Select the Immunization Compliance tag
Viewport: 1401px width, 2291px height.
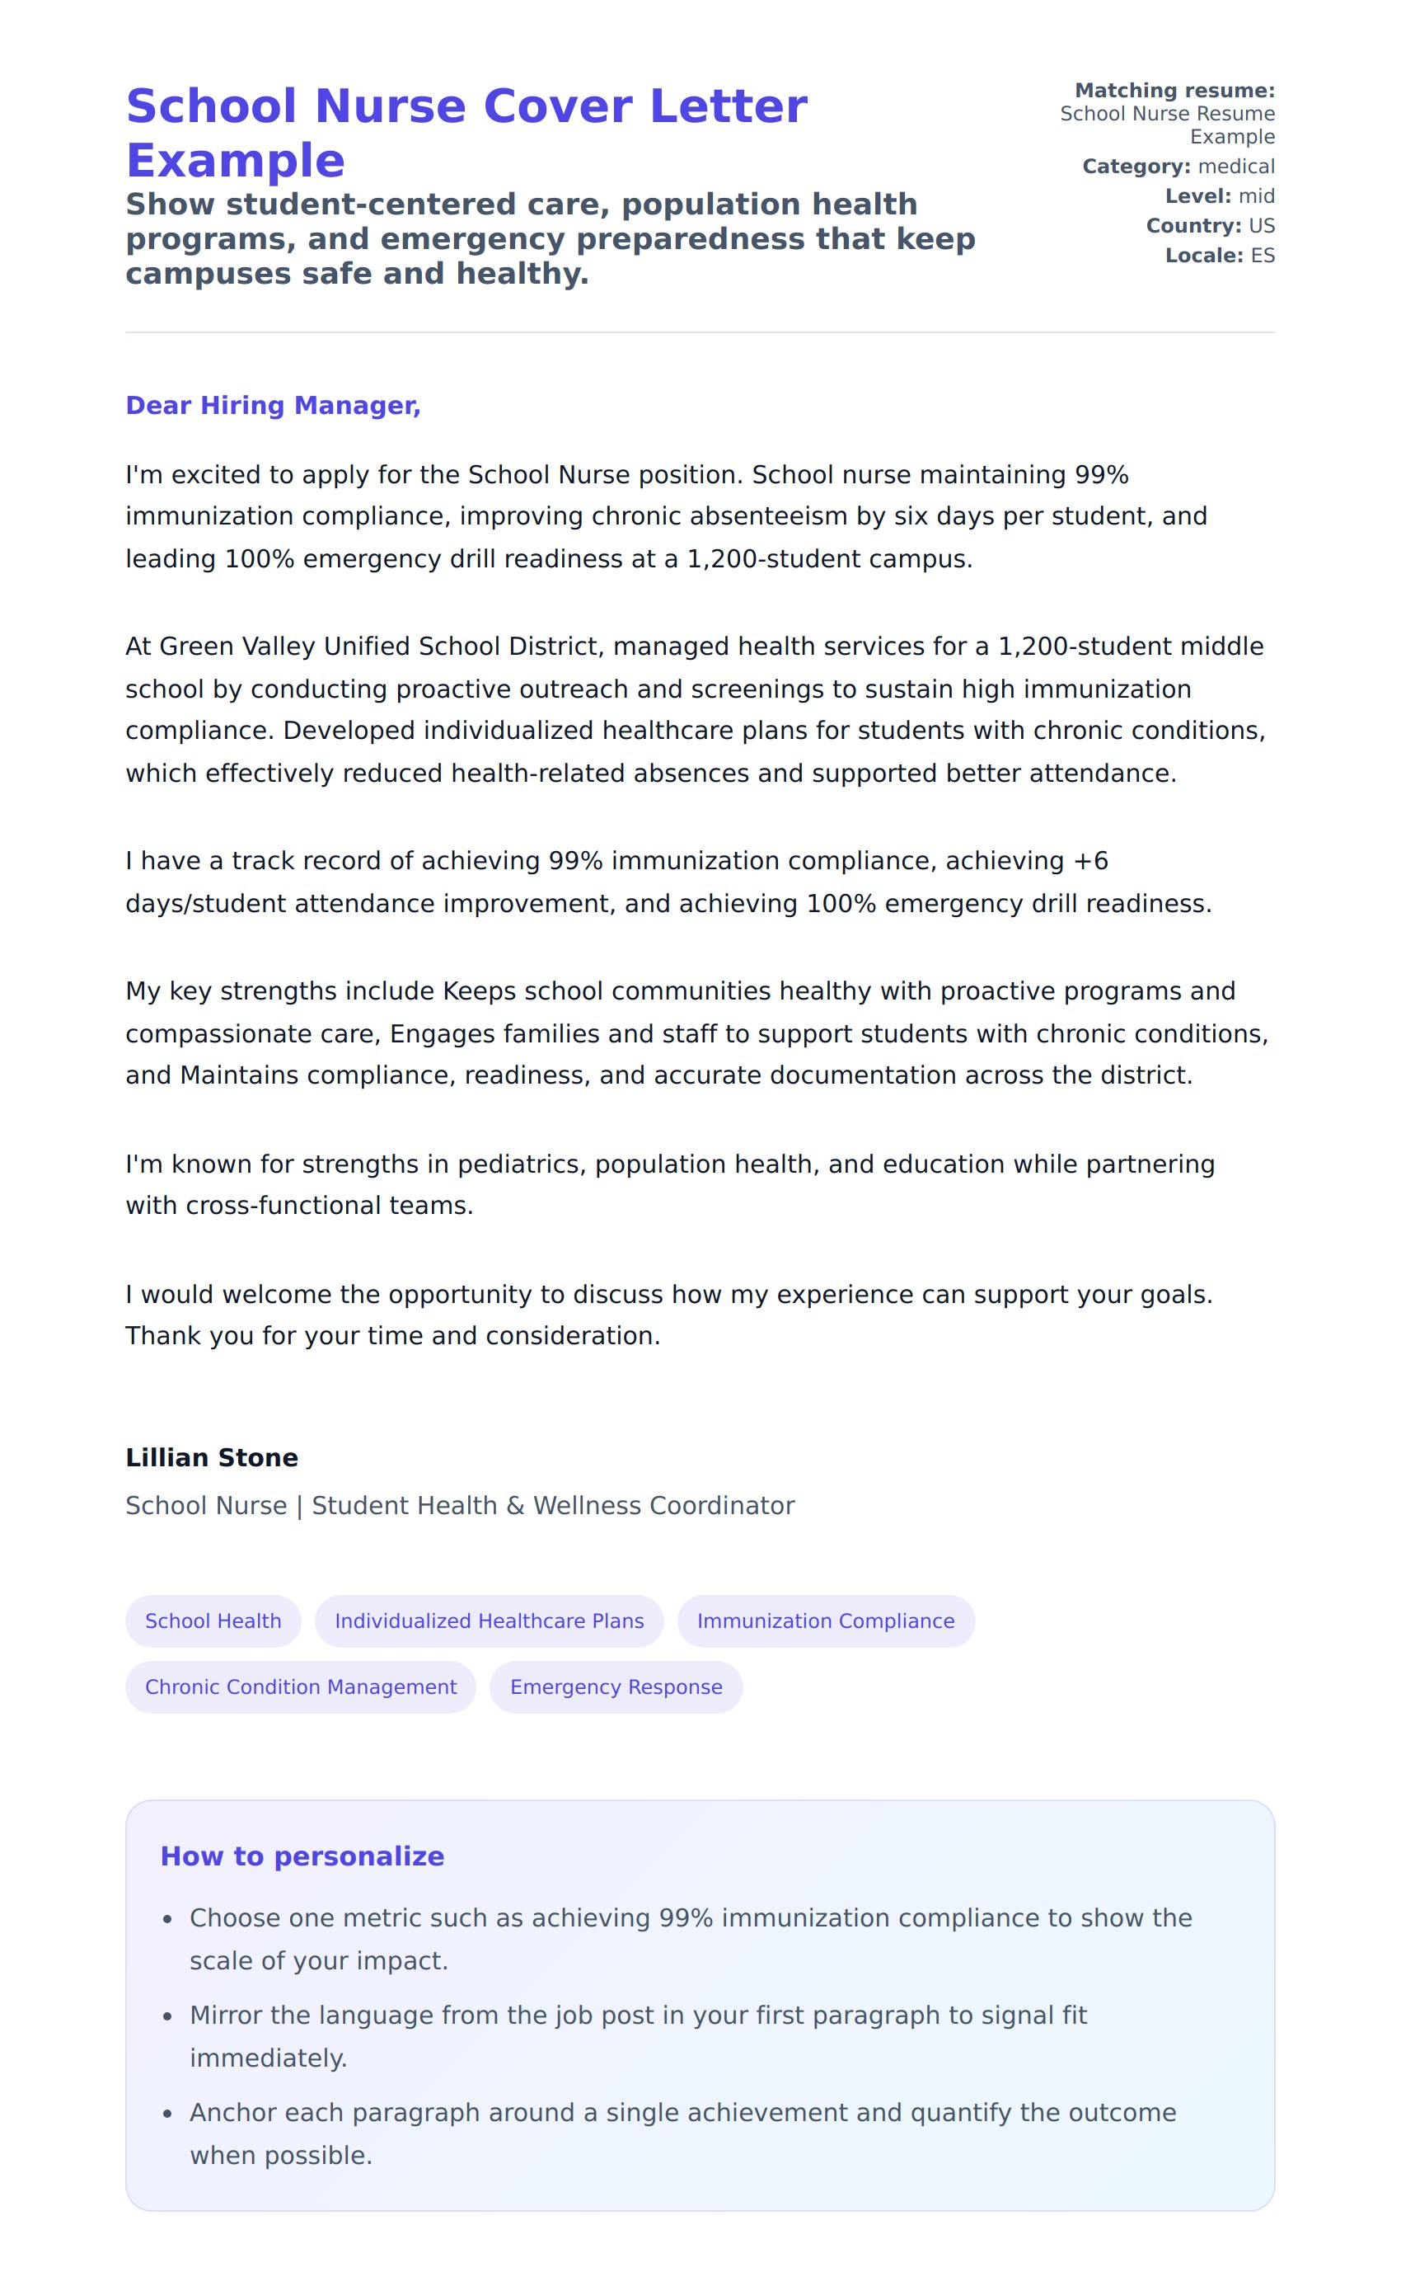(x=825, y=1621)
